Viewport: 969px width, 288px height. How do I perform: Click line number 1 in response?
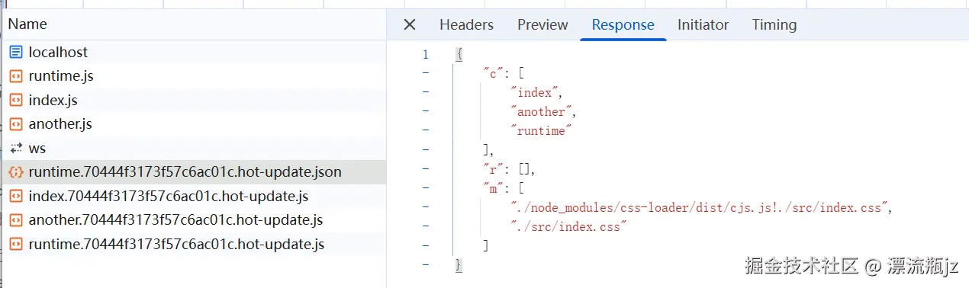(x=425, y=55)
